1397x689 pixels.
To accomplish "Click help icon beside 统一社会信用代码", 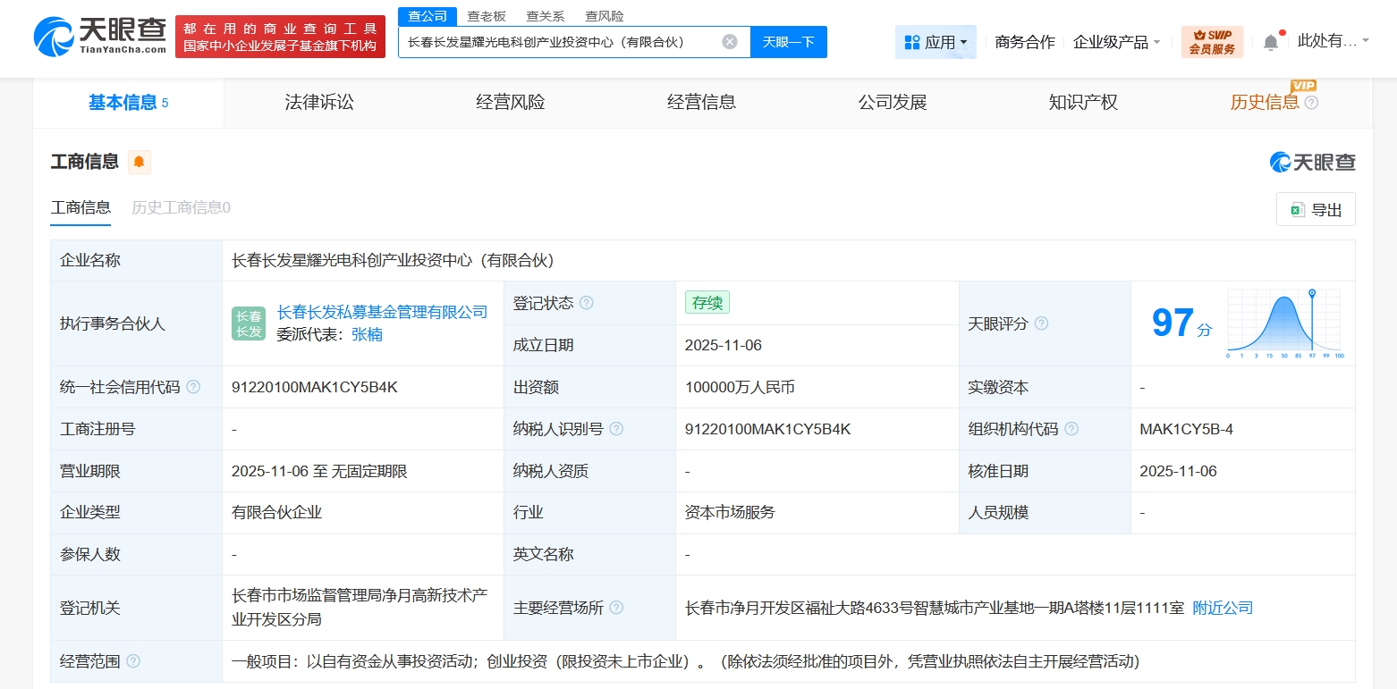I will click(x=193, y=387).
